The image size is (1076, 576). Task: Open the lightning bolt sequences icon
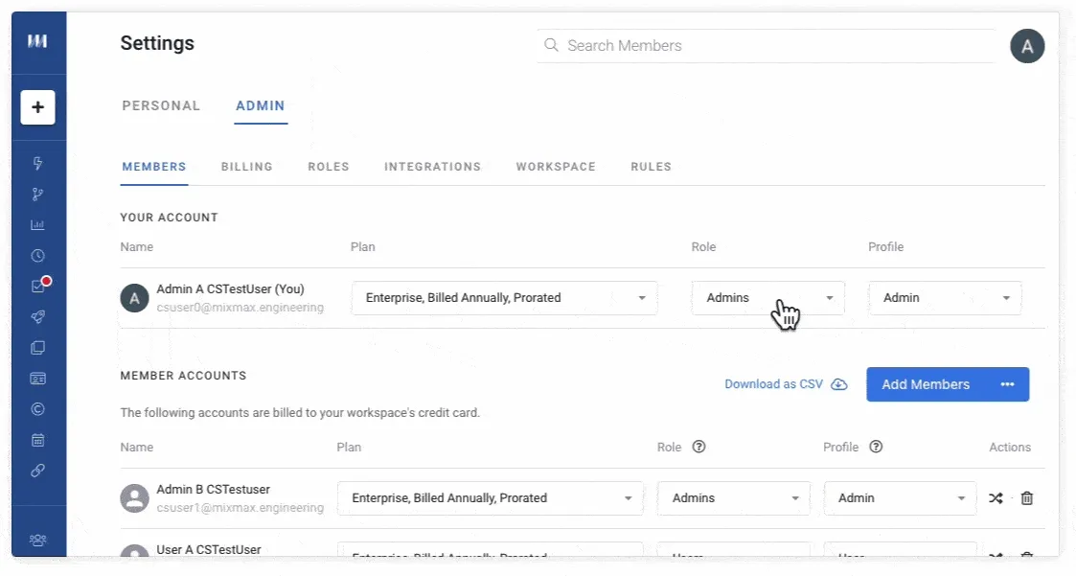[37, 163]
